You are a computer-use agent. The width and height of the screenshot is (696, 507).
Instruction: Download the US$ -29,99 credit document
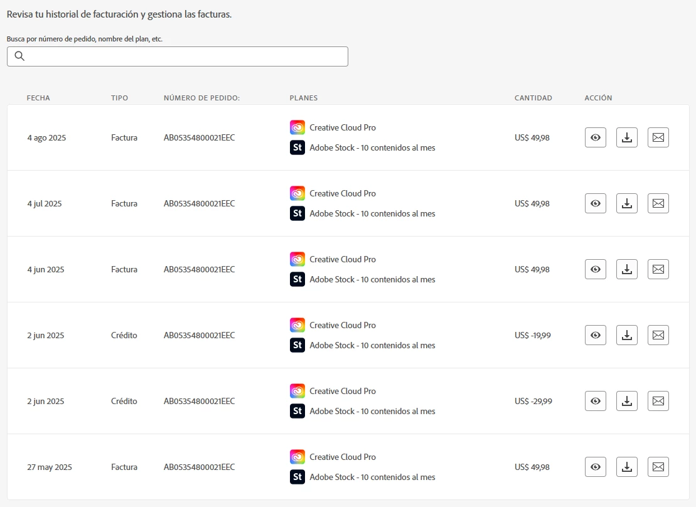[x=627, y=401]
